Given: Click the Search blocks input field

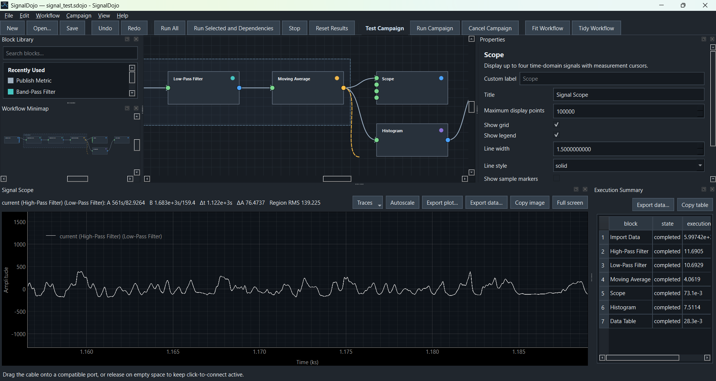Looking at the screenshot, I should [x=70, y=53].
